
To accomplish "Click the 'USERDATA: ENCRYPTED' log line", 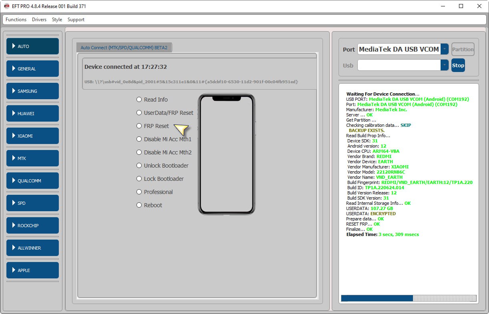I will coord(371,214).
